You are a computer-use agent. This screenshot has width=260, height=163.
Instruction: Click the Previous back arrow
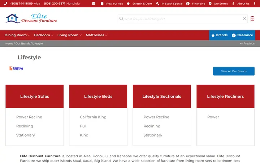click(242, 43)
